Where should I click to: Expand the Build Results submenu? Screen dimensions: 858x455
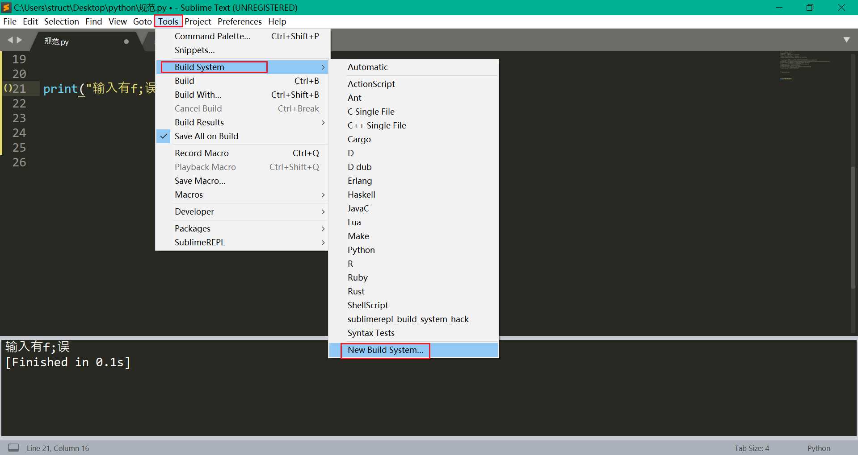[x=242, y=122]
